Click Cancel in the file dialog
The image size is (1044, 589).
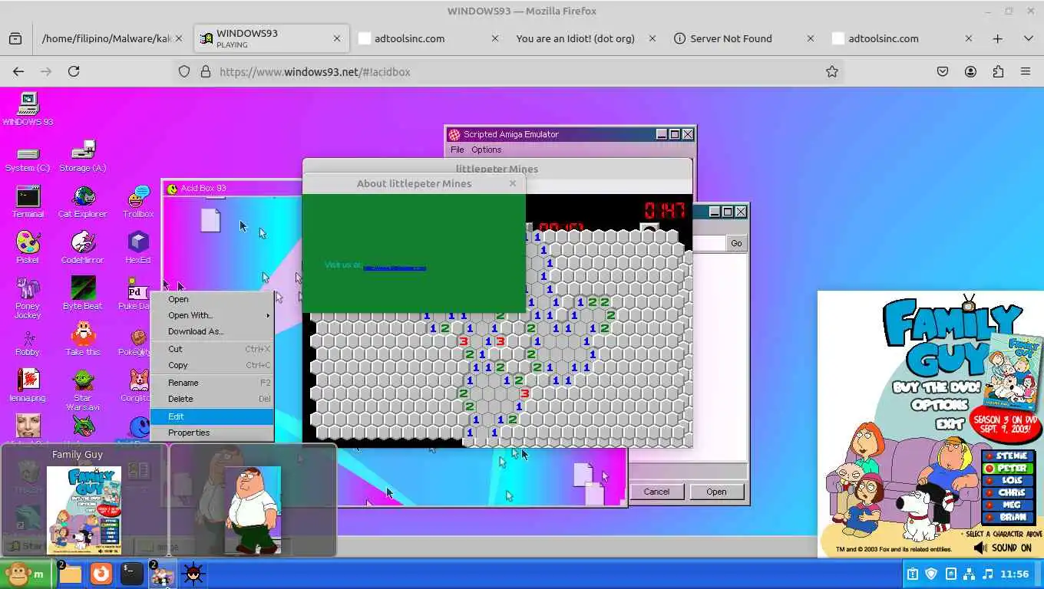tap(656, 492)
